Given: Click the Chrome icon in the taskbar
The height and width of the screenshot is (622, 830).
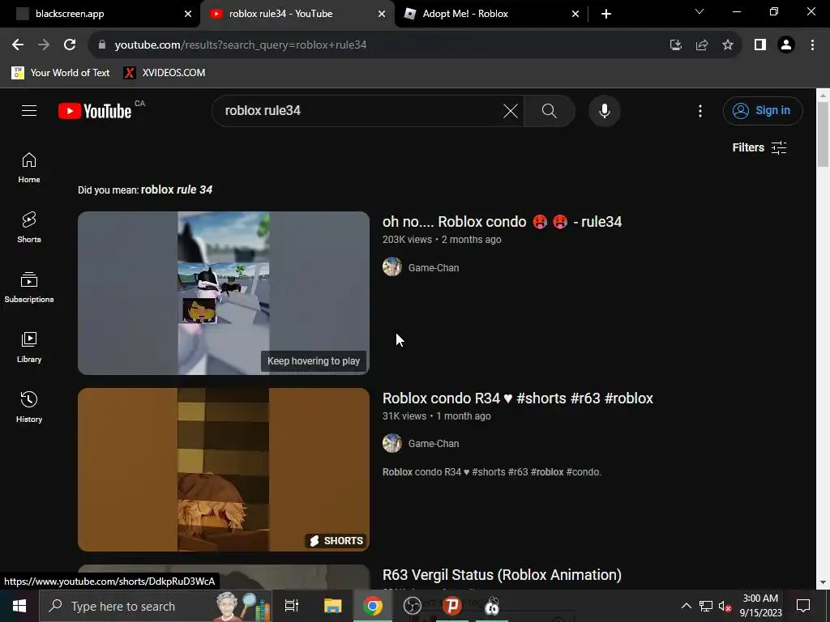Looking at the screenshot, I should tap(373, 606).
